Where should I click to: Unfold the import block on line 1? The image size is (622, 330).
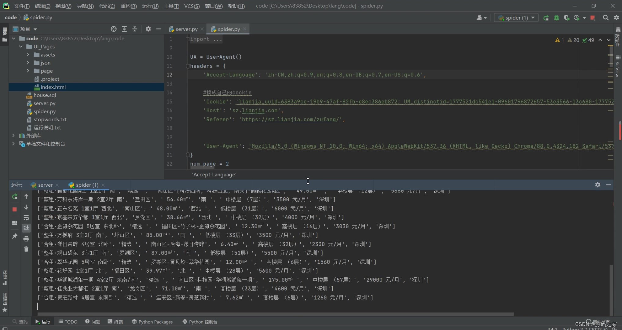click(x=187, y=39)
